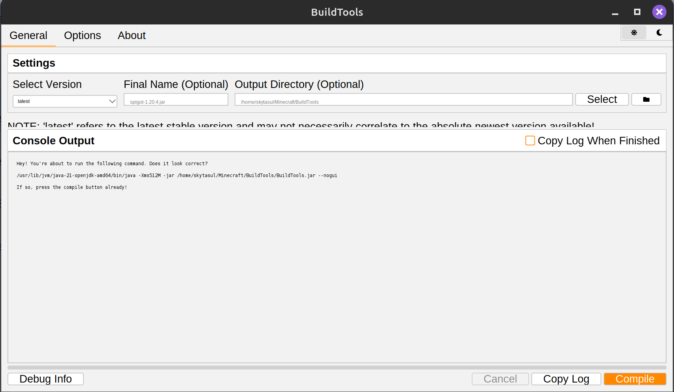Switch to light theme sun icon
Screen dimensions: 674x392
point(634,33)
